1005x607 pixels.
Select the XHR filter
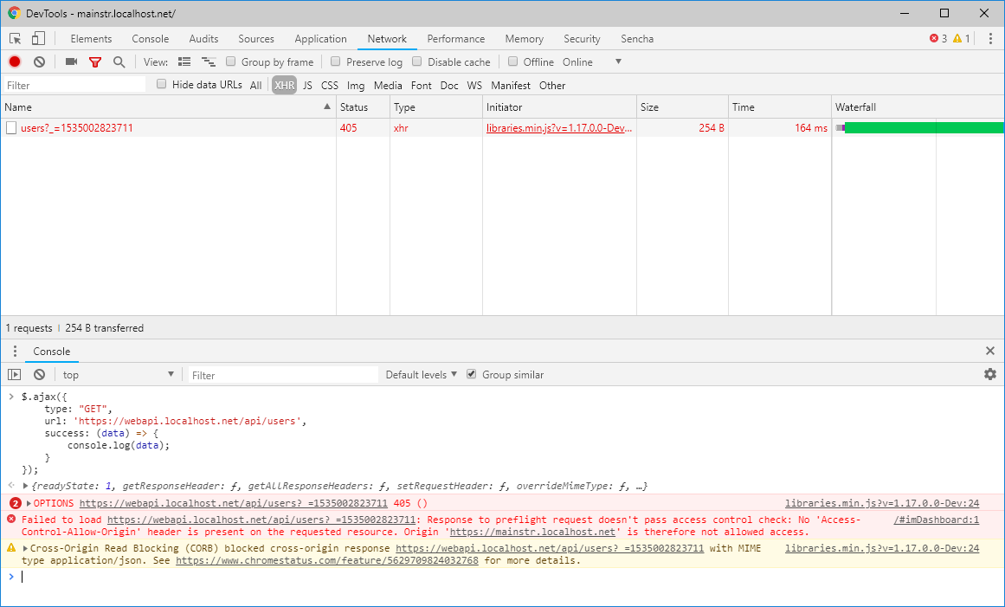point(285,85)
